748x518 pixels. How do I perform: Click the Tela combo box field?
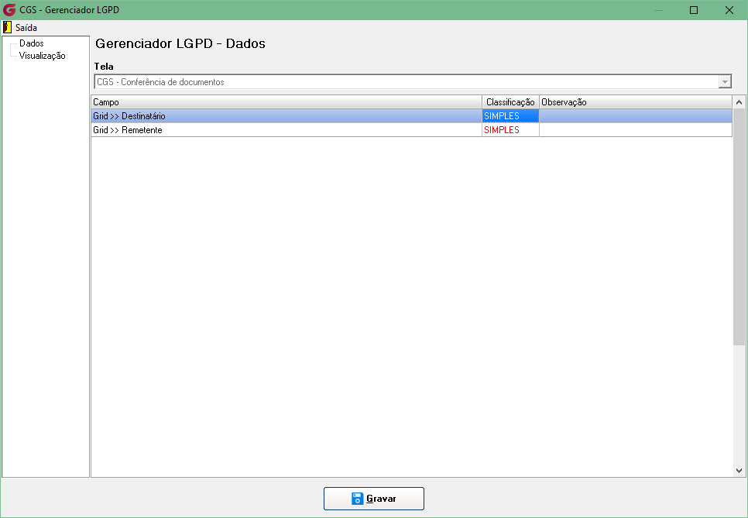413,82
